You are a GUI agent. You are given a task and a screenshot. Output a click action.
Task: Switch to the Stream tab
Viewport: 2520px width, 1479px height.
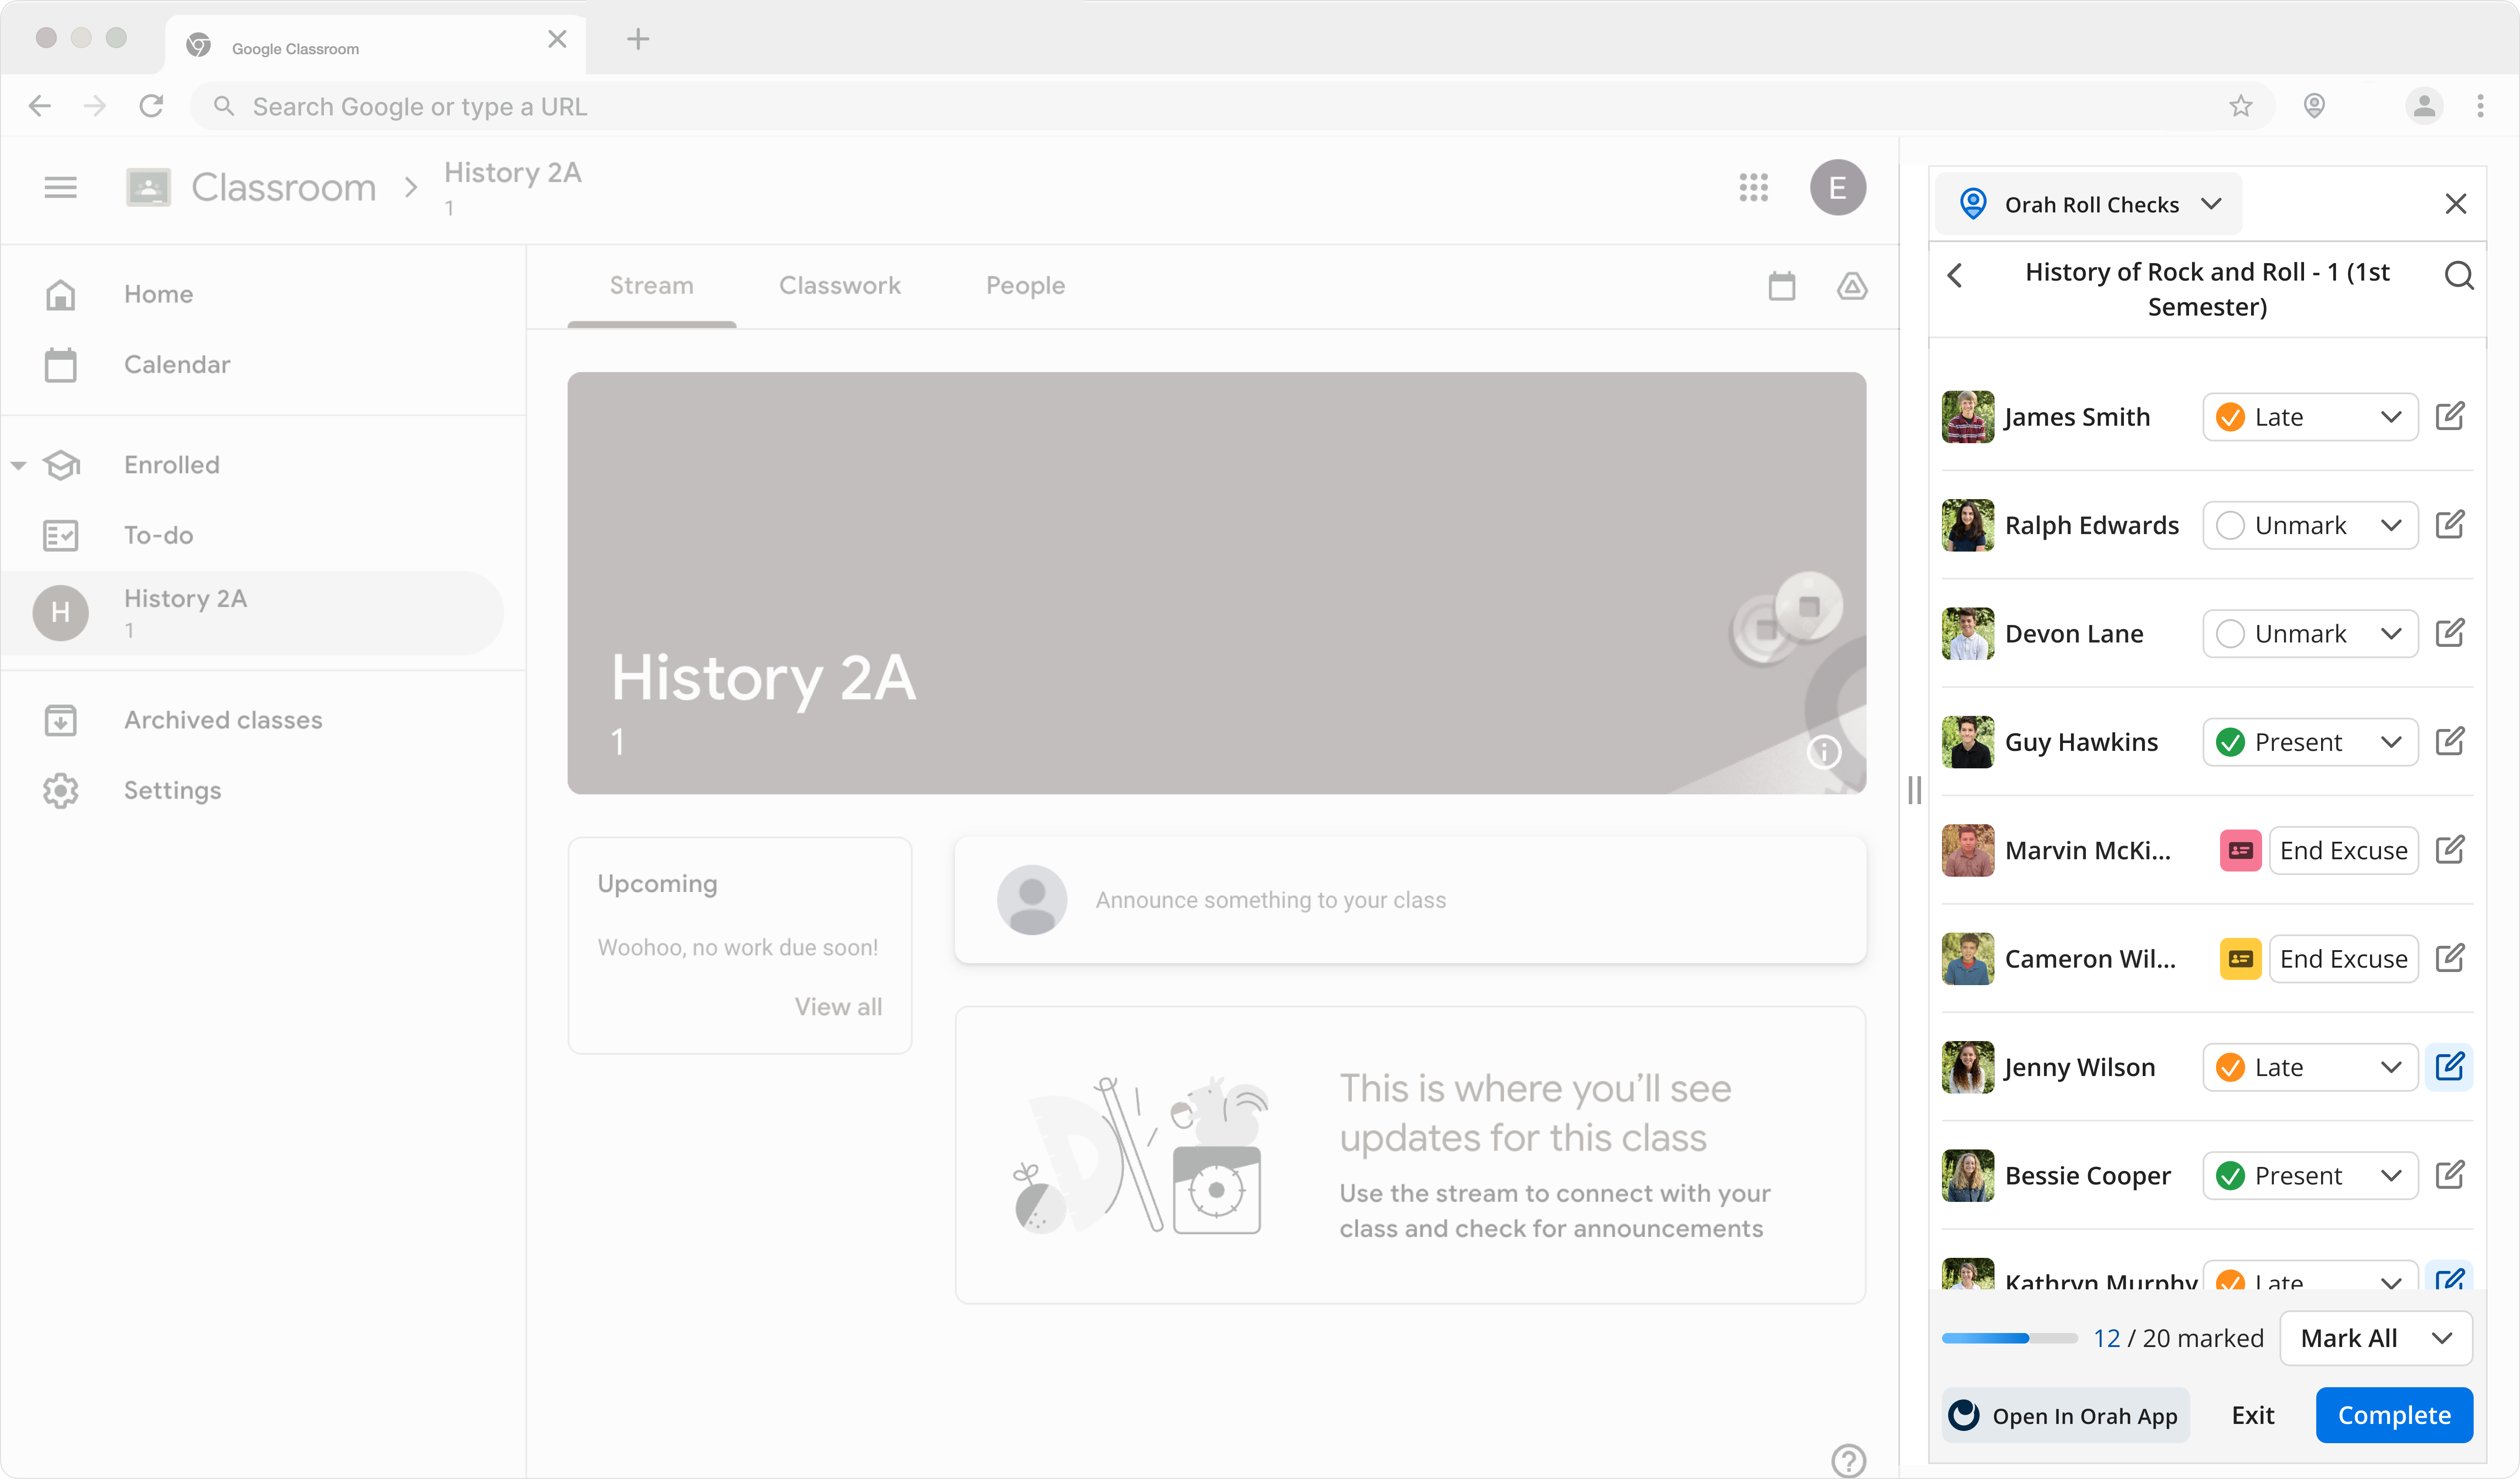click(x=651, y=286)
